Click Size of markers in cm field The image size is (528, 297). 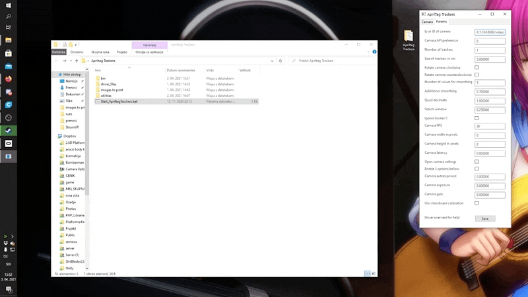[490, 59]
